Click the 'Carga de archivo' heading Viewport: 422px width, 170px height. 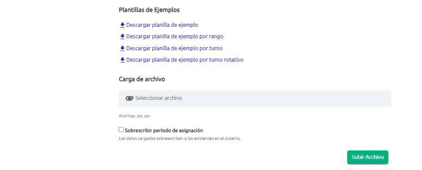(142, 79)
